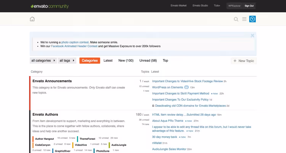Open HTML Item review delay topic
The image size is (286, 153).
tap(184, 115)
